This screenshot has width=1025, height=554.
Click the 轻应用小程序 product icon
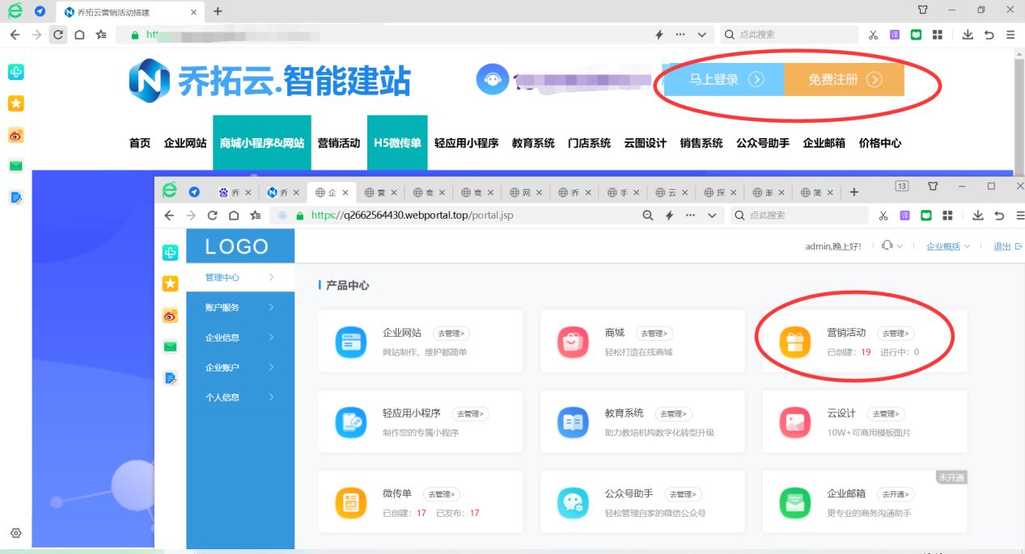coord(351,422)
